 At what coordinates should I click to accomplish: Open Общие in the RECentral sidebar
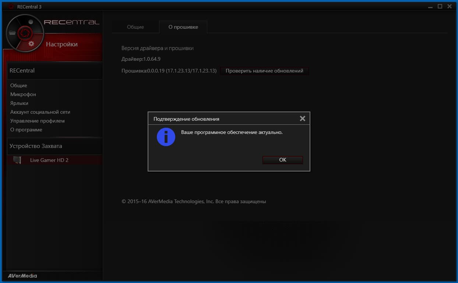click(x=19, y=85)
